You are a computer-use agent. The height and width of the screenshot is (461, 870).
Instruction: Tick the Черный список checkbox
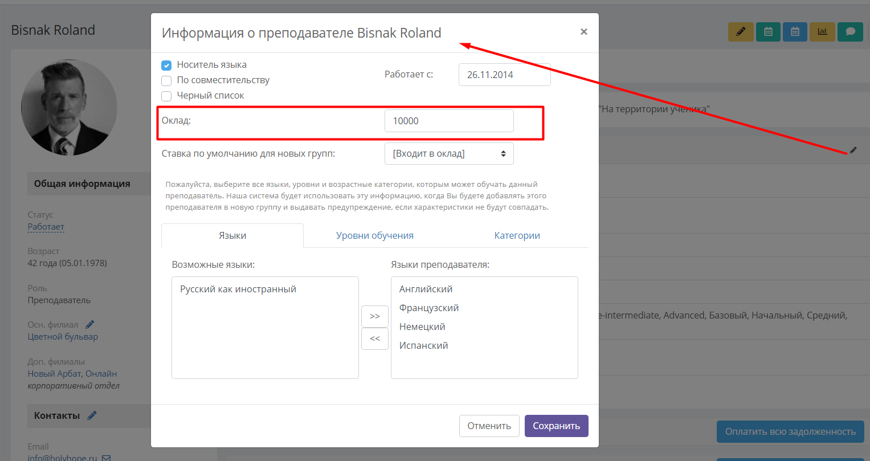point(166,96)
